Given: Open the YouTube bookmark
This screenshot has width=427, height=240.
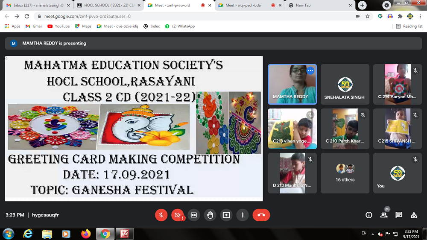Looking at the screenshot, I should click(x=58, y=26).
